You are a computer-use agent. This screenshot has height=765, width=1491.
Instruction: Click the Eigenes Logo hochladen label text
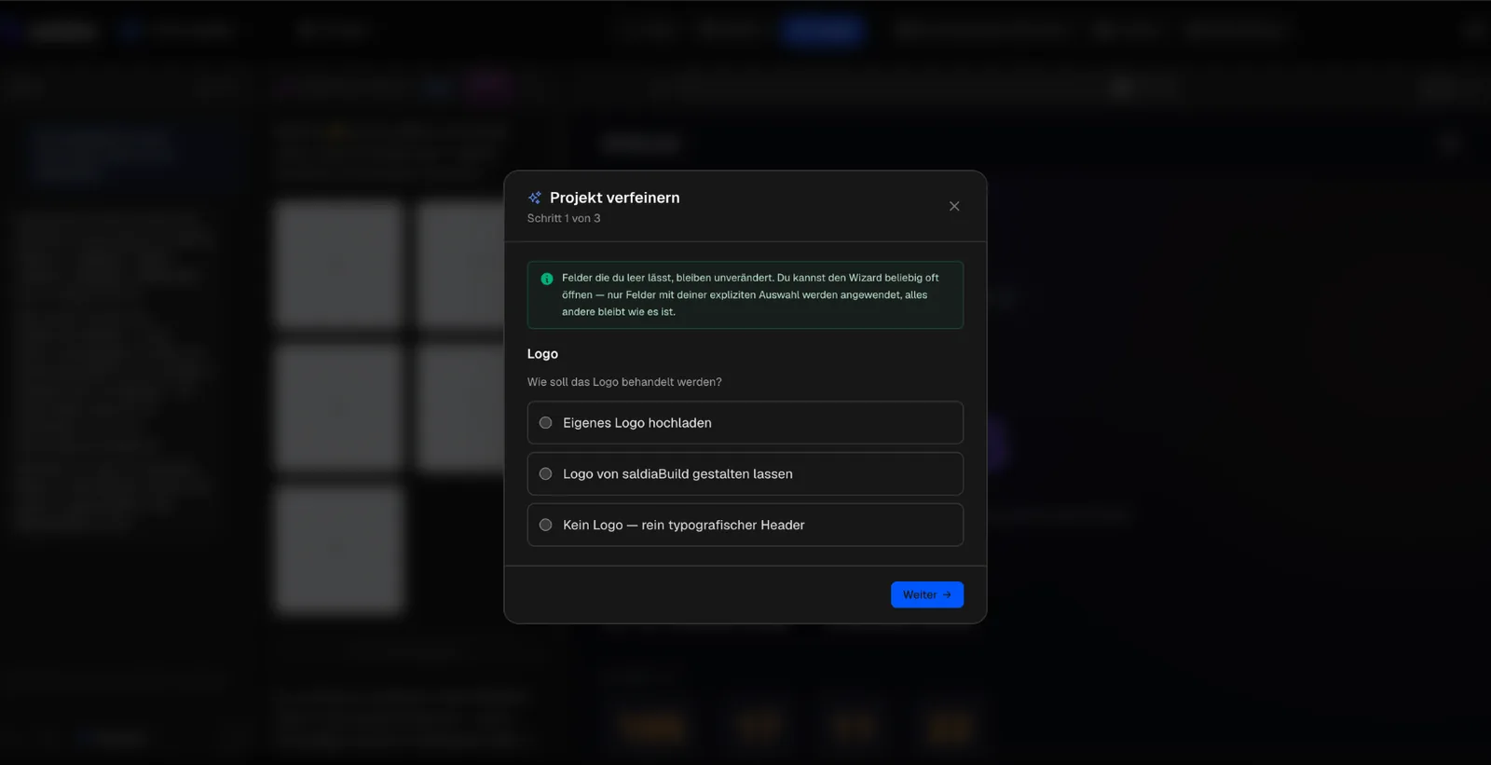click(637, 423)
